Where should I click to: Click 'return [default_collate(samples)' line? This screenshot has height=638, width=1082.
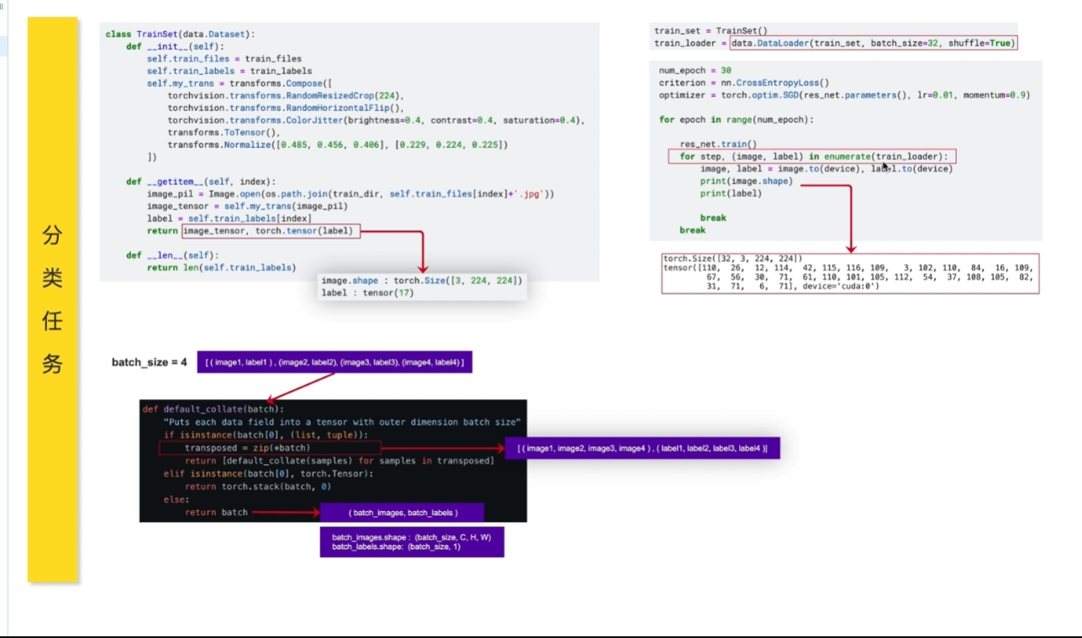coord(339,461)
